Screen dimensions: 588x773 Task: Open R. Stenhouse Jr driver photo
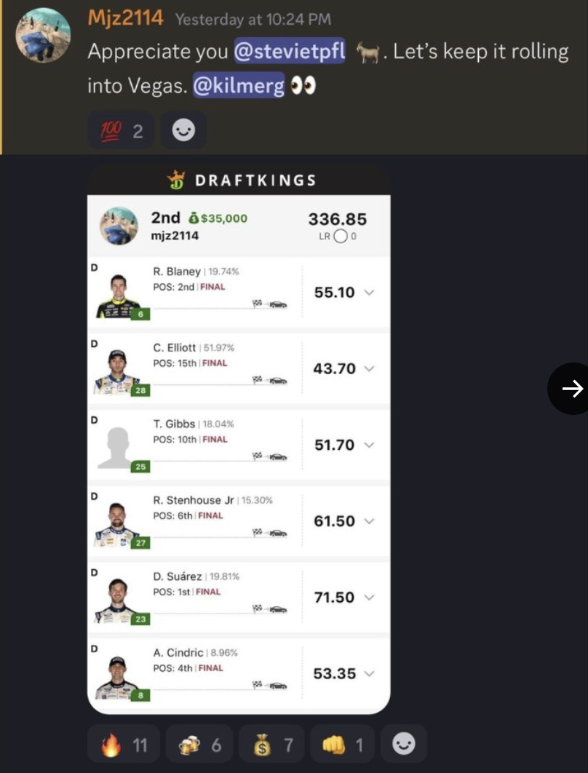pos(117,525)
